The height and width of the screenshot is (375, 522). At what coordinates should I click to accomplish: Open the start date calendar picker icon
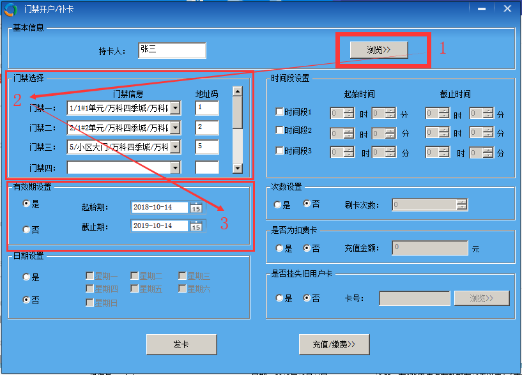tap(196, 208)
